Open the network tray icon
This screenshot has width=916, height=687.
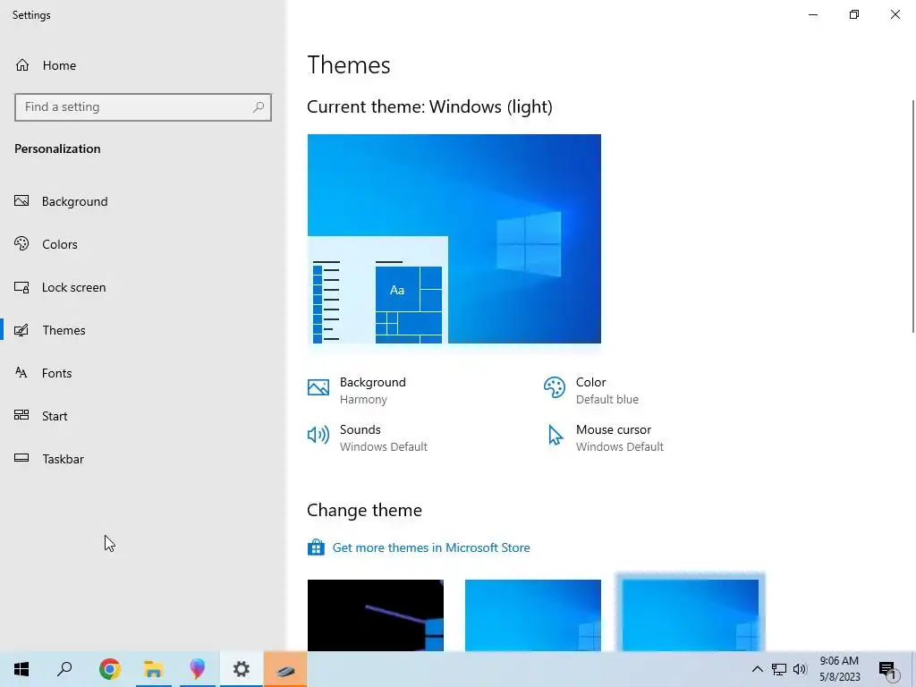[779, 669]
